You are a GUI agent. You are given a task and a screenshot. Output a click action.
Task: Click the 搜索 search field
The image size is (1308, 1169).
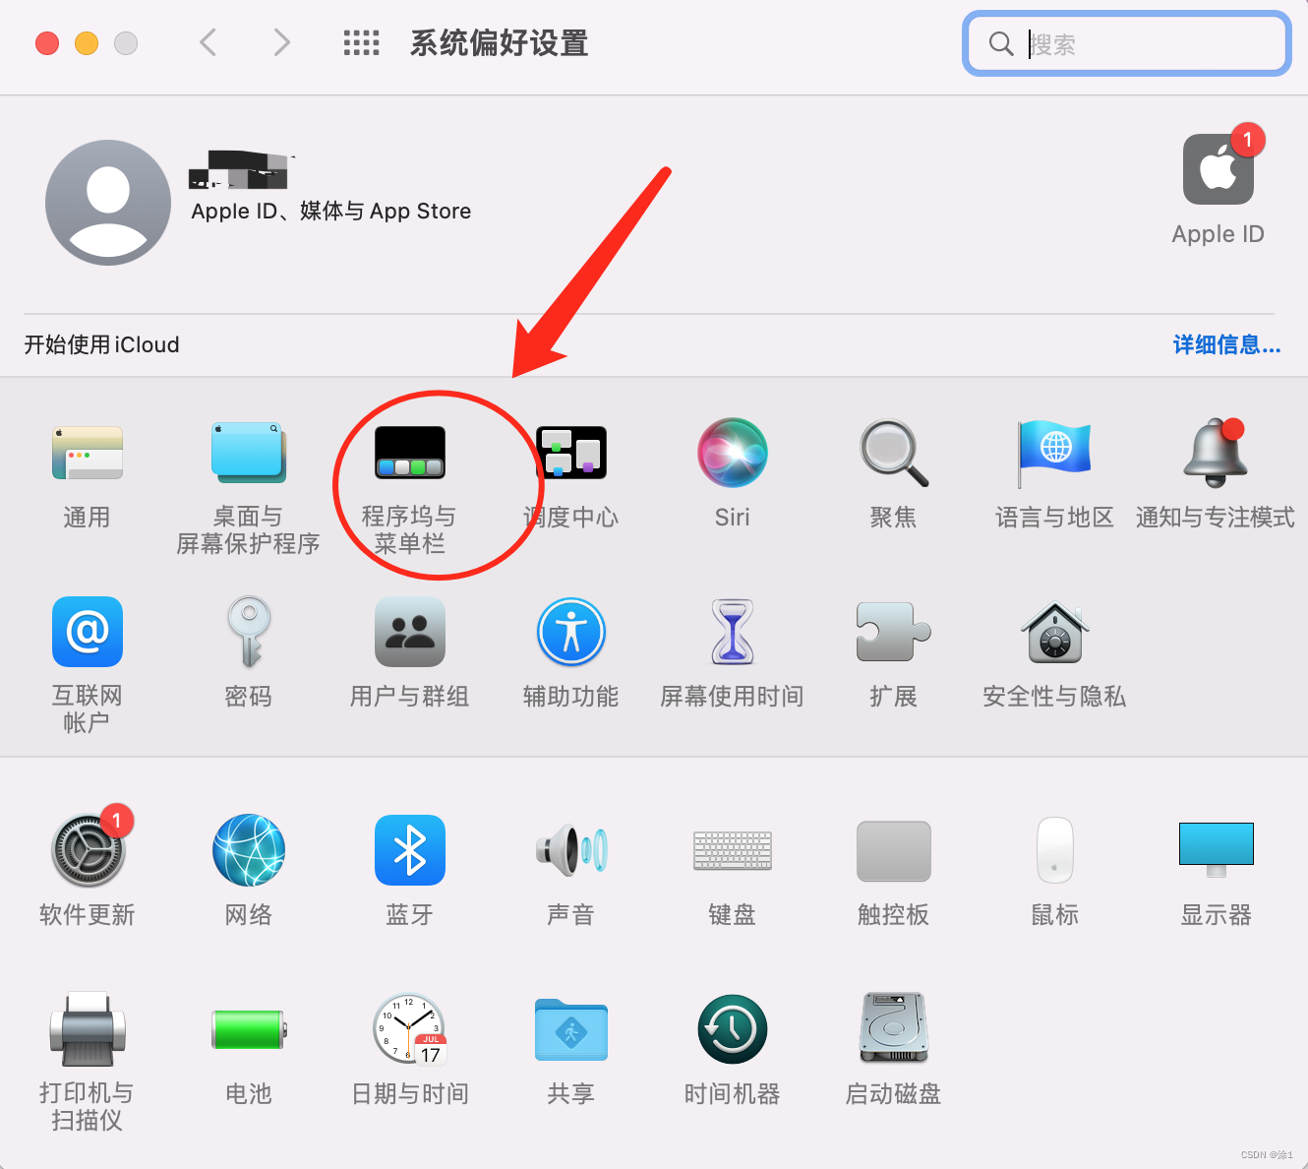click(x=1127, y=43)
